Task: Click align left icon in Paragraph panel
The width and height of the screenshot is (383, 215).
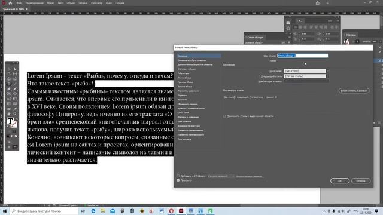Action: [296, 27]
